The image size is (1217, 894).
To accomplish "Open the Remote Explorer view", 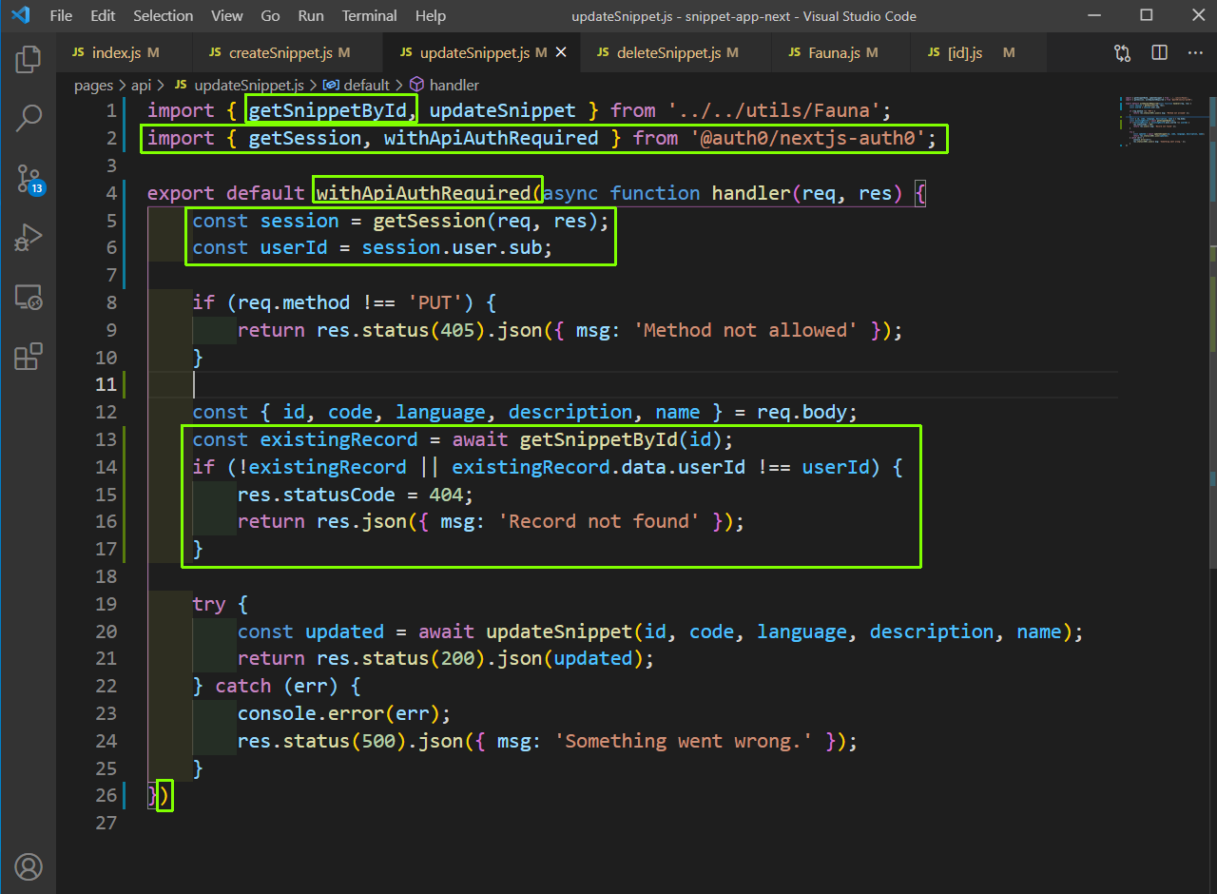I will pyautogui.click(x=29, y=298).
